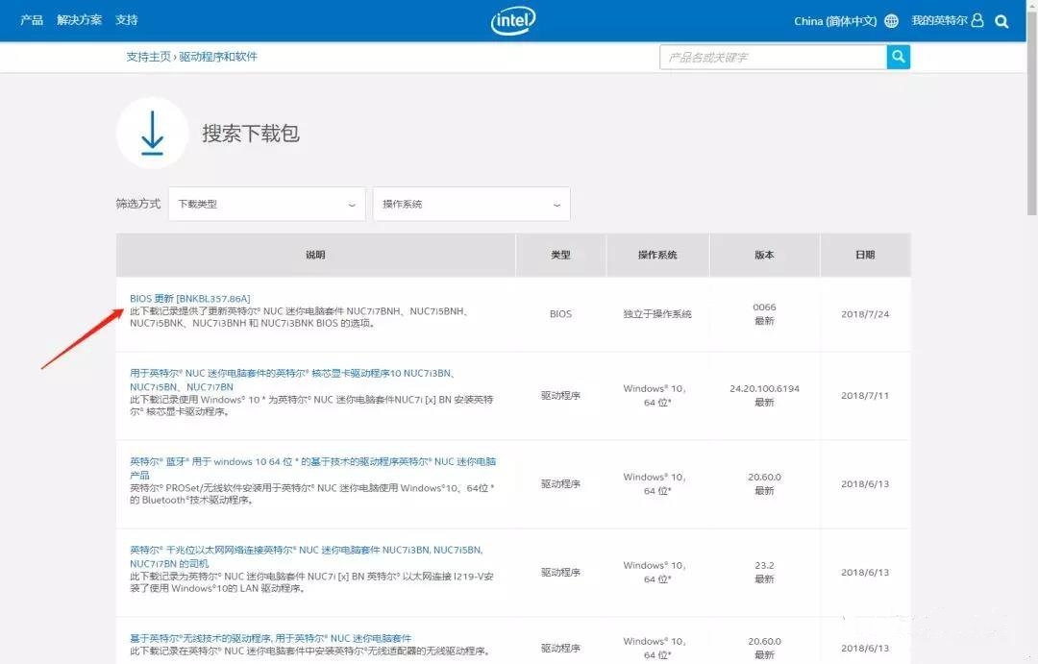Click the BIOS type cell
Image resolution: width=1038 pixels, height=664 pixels.
point(560,314)
